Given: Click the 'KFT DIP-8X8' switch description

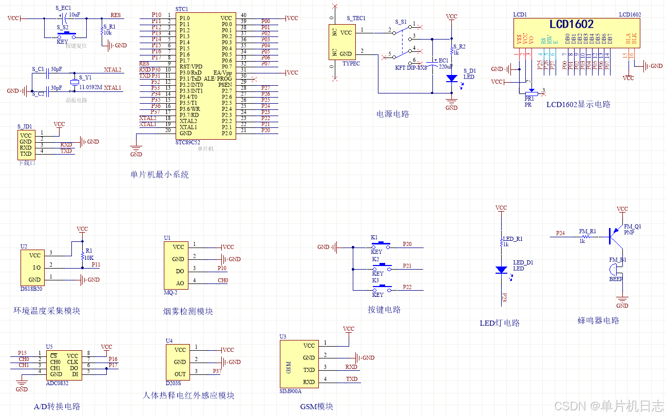Looking at the screenshot, I should pos(411,67).
